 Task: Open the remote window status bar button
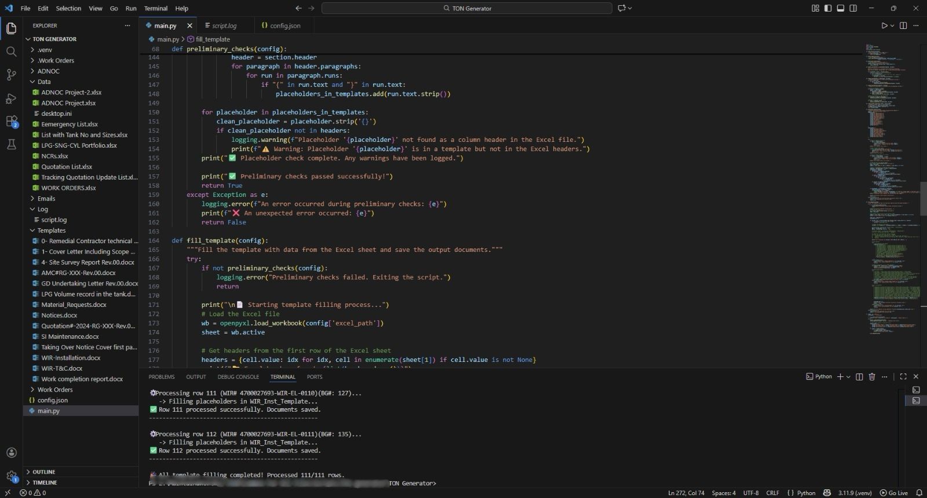(8, 493)
